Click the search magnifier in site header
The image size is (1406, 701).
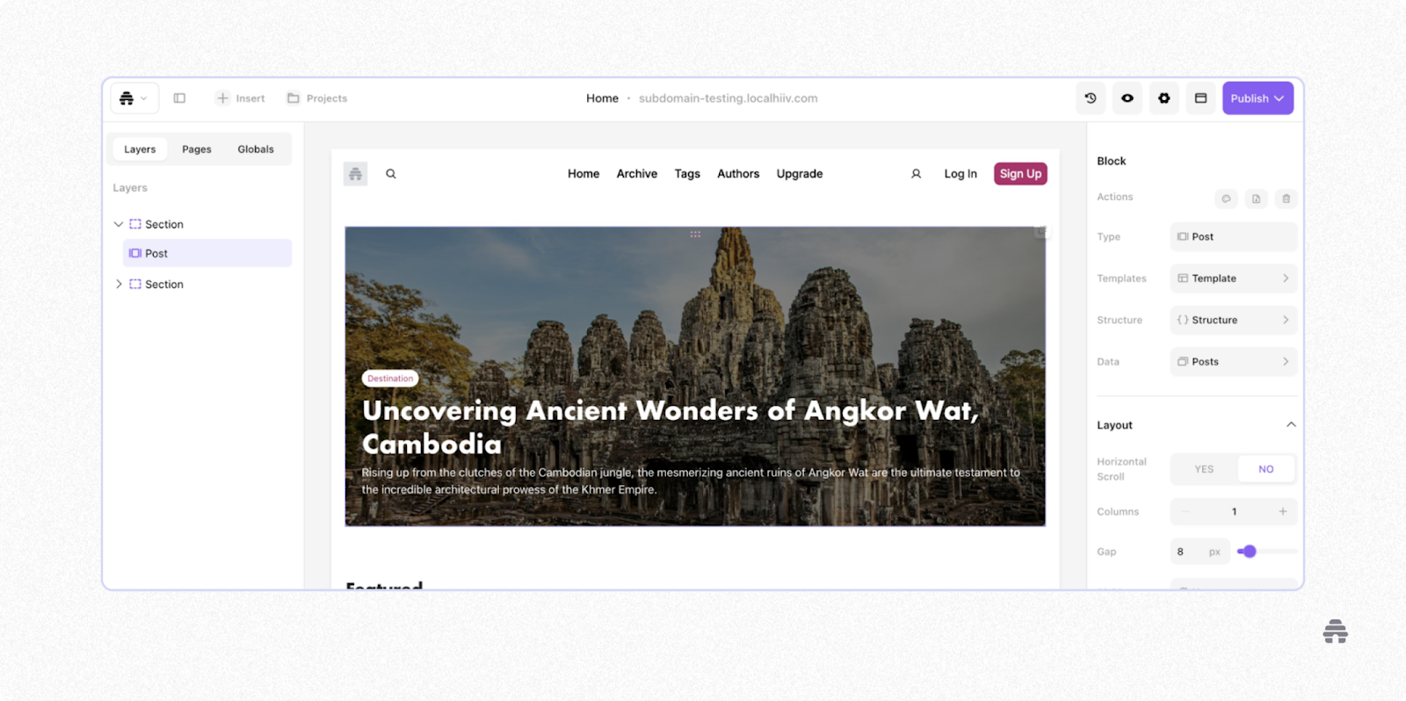(x=391, y=174)
